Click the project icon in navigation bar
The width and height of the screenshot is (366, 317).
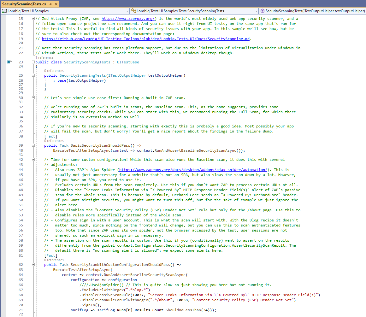tap(4, 11)
